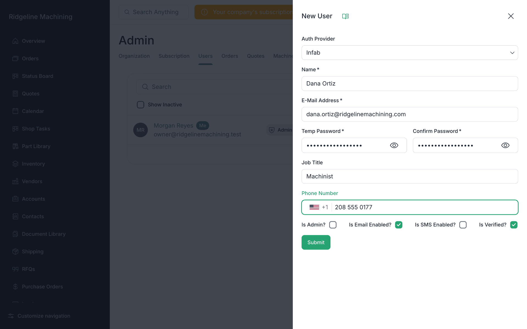Click the users Search field
The width and height of the screenshot is (527, 329).
pyautogui.click(x=214, y=87)
